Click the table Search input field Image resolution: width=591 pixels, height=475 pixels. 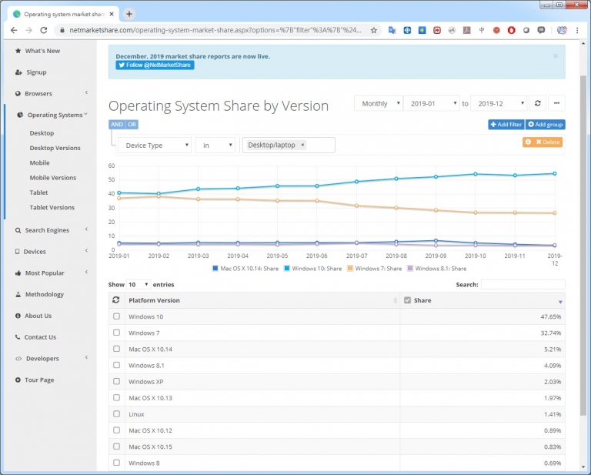pyautogui.click(x=523, y=284)
